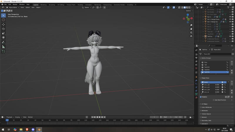Expand the Color Attributes panel
The height and width of the screenshot is (132, 235).
click(x=207, y=107)
